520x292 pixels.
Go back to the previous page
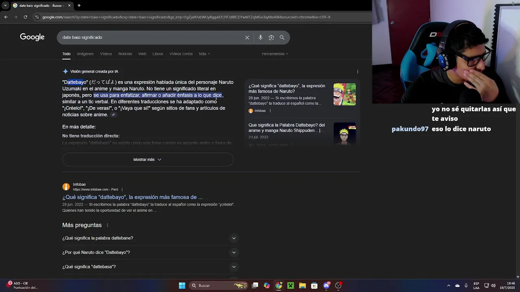6,17
